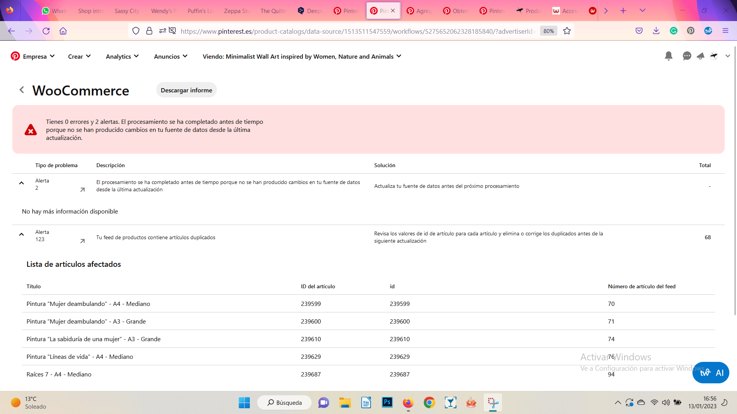The width and height of the screenshot is (737, 414).
Task: Switch to the Deepl tab
Action: tap(310, 11)
